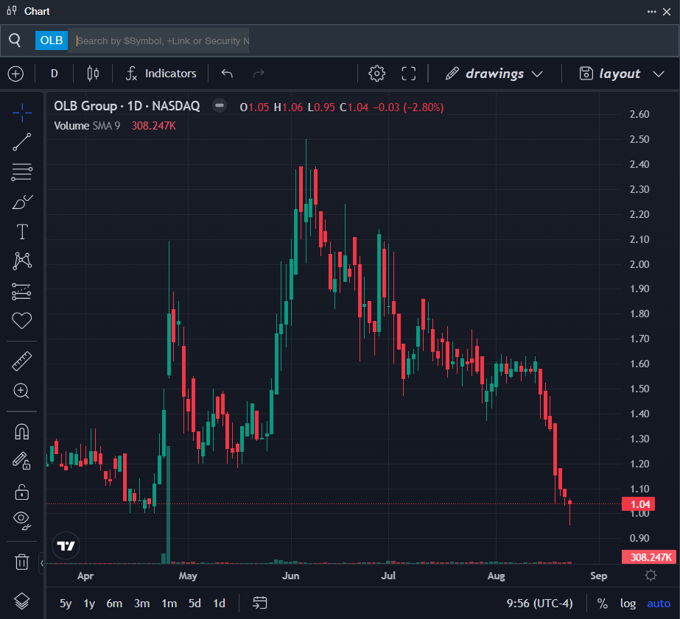This screenshot has height=619, width=680.
Task: Select the crosshair cursor tool
Action: pyautogui.click(x=21, y=113)
